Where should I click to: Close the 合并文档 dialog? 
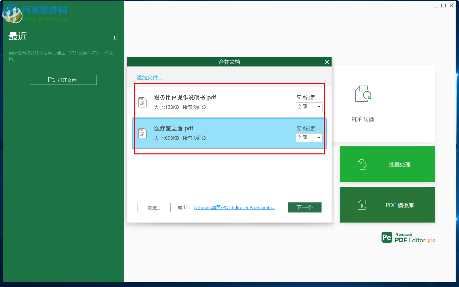327,62
